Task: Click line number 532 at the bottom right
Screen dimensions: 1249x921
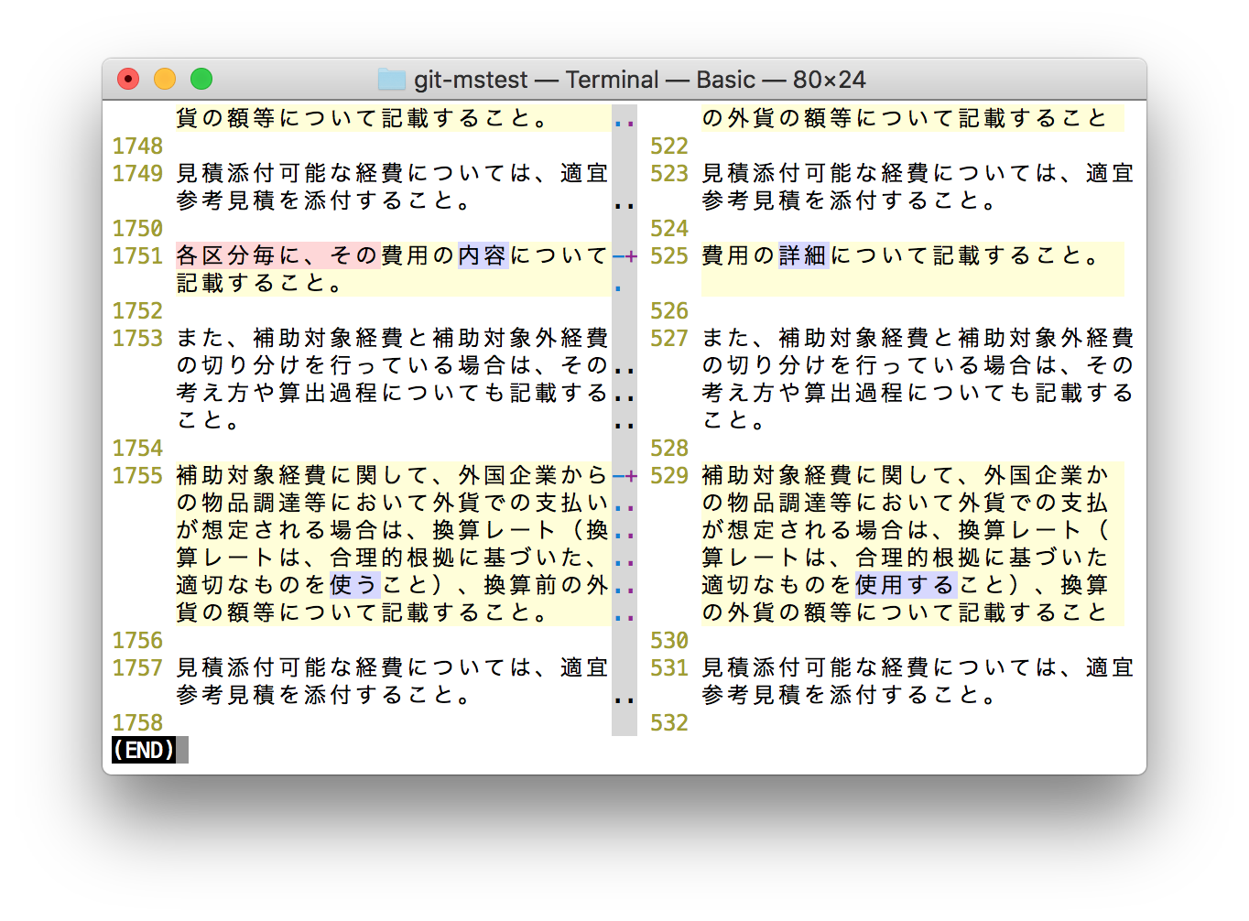Action: click(668, 722)
